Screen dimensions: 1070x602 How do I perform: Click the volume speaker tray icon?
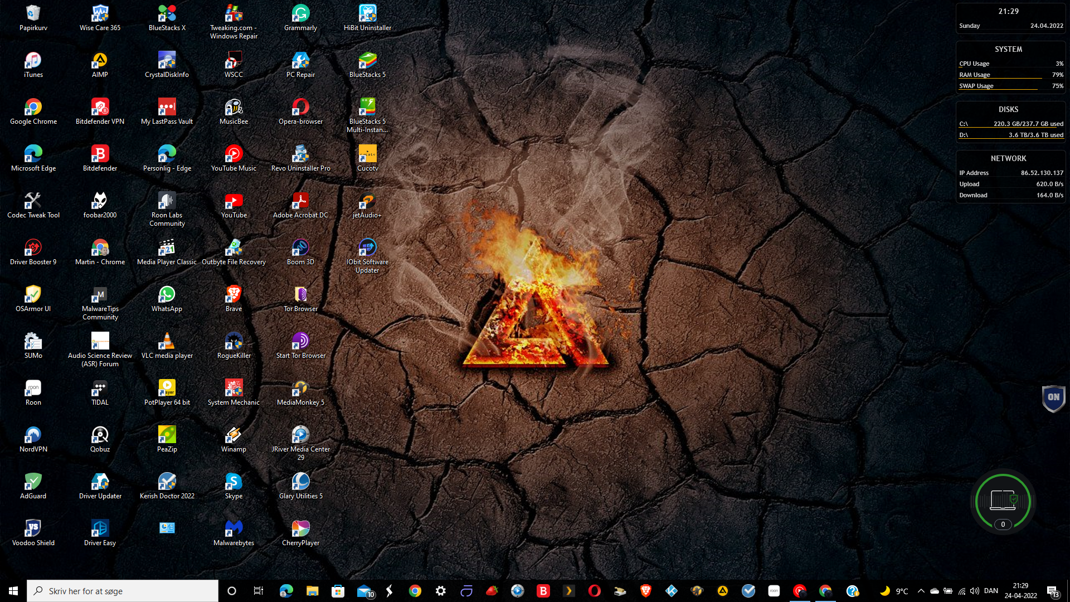click(975, 591)
